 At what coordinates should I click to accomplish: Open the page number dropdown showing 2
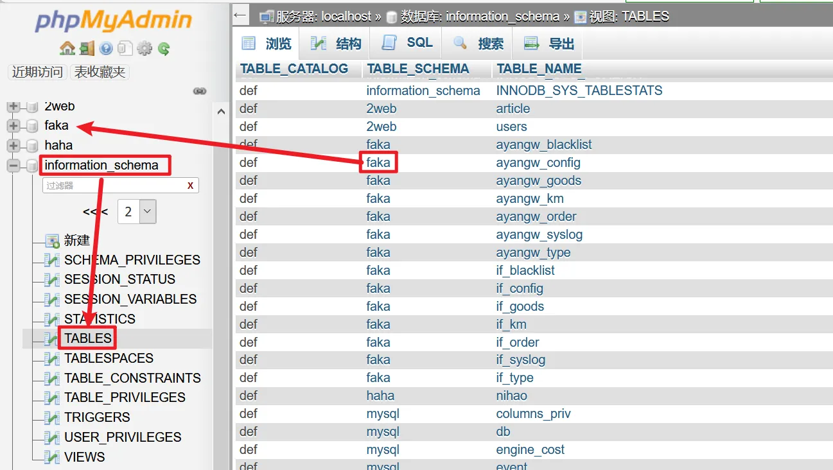137,211
